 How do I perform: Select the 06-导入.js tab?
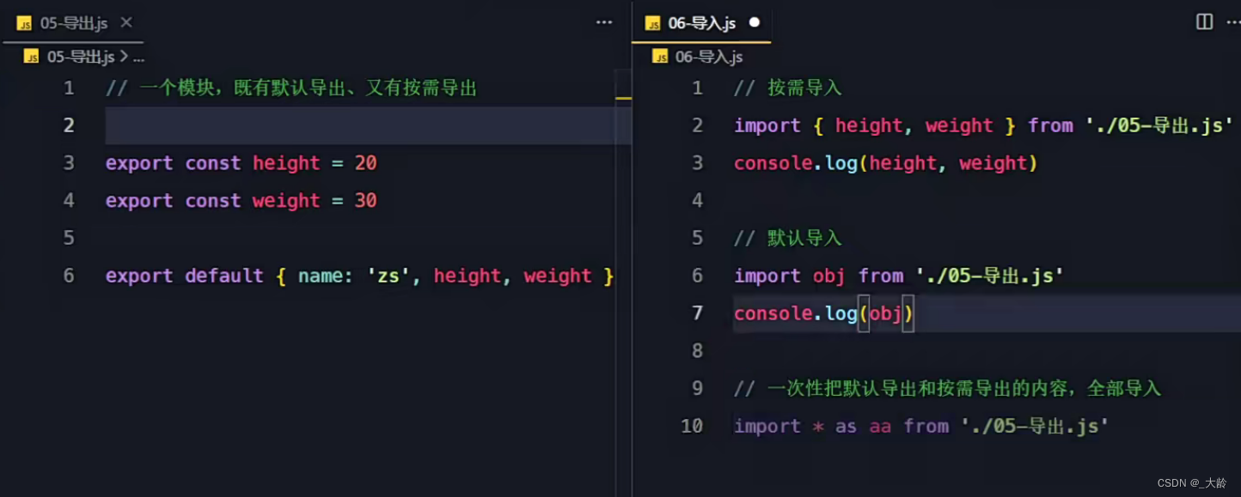point(703,23)
